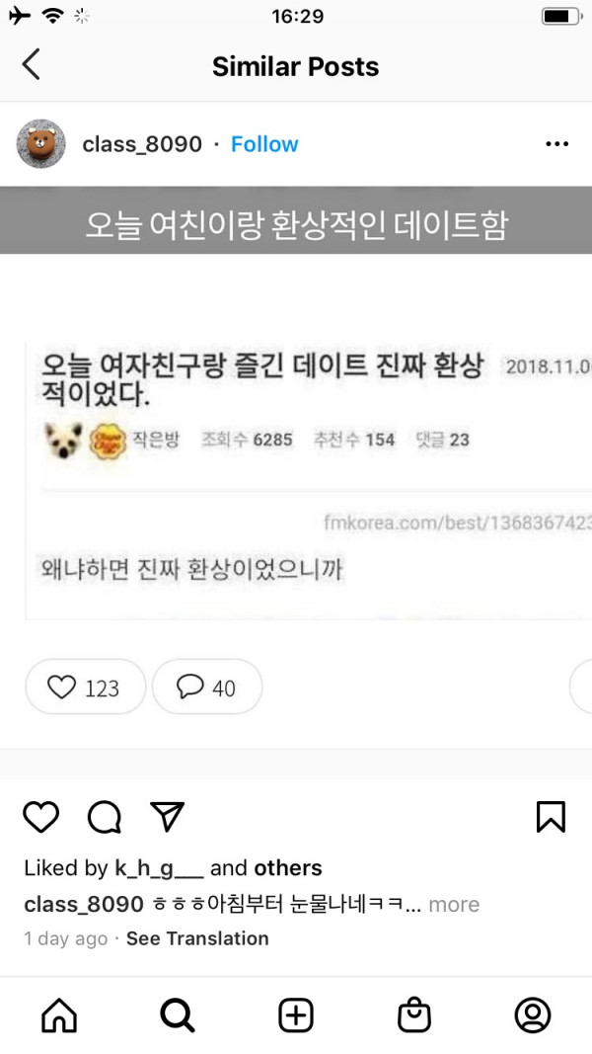Save the post with the bookmark icon
Viewport: 592px width, 1054px height.
[x=552, y=817]
